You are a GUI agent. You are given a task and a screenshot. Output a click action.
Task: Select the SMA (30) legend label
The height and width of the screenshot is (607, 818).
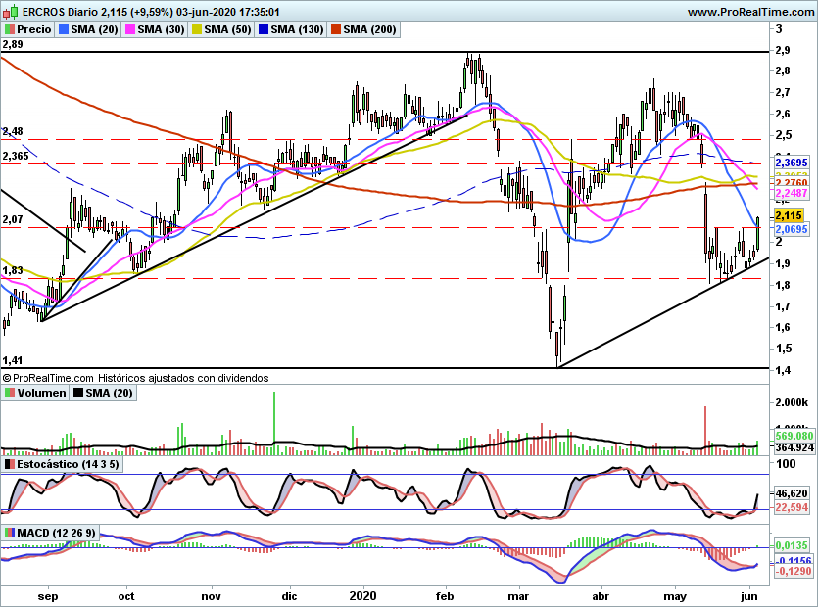click(162, 29)
